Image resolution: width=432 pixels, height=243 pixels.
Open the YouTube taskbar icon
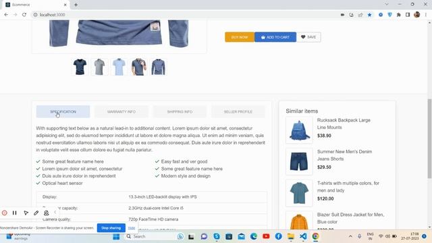tap(266, 236)
